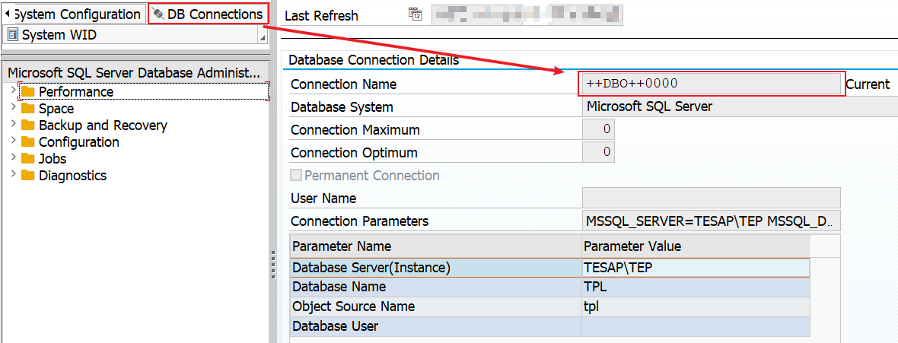Select the Database Server(Instance) row
The image size is (898, 343).
549,268
